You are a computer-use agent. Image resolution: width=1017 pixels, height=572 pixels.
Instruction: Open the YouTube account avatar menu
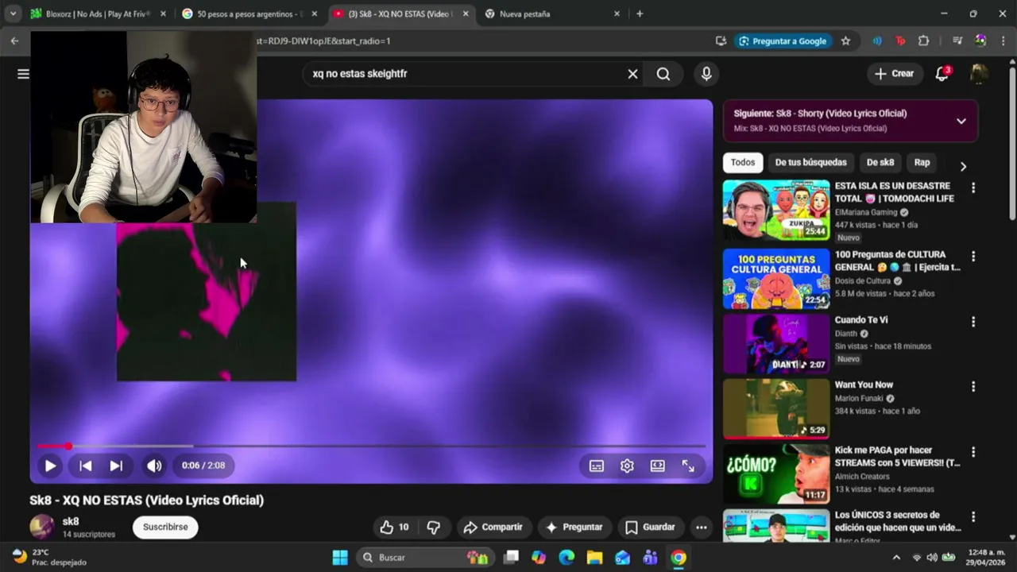point(979,73)
